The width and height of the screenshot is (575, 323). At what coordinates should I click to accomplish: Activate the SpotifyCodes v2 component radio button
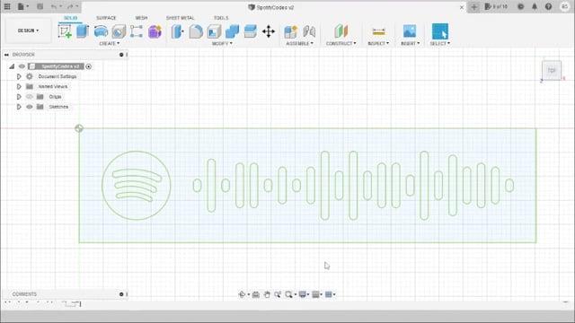pyautogui.click(x=88, y=66)
